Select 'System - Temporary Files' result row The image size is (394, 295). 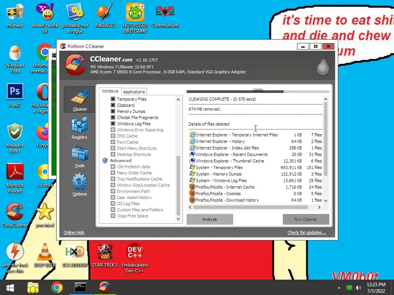(255, 167)
